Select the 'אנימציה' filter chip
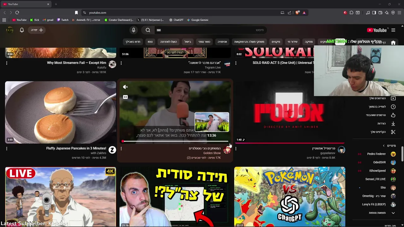 [x=222, y=42]
